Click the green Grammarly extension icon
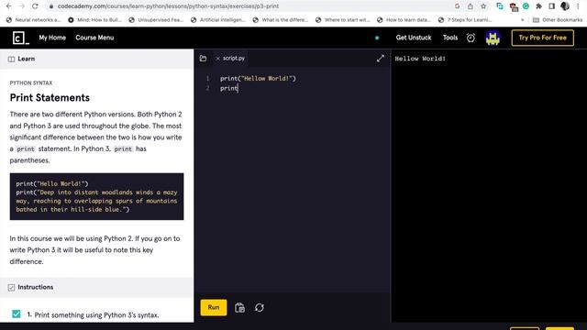Viewport: 587px width, 330px height. [x=526, y=6]
